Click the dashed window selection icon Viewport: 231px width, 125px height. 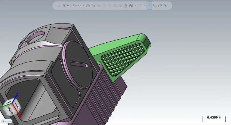coord(140,5)
